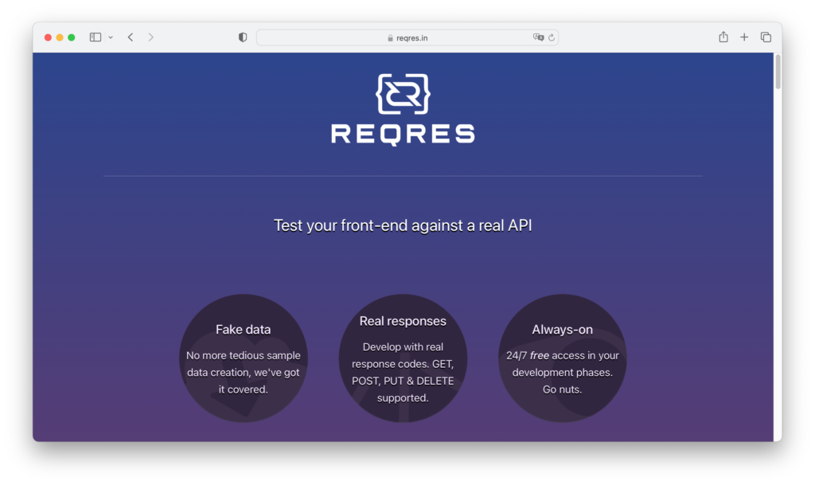
Task: Click the REQRES logo emblem
Action: [x=403, y=94]
